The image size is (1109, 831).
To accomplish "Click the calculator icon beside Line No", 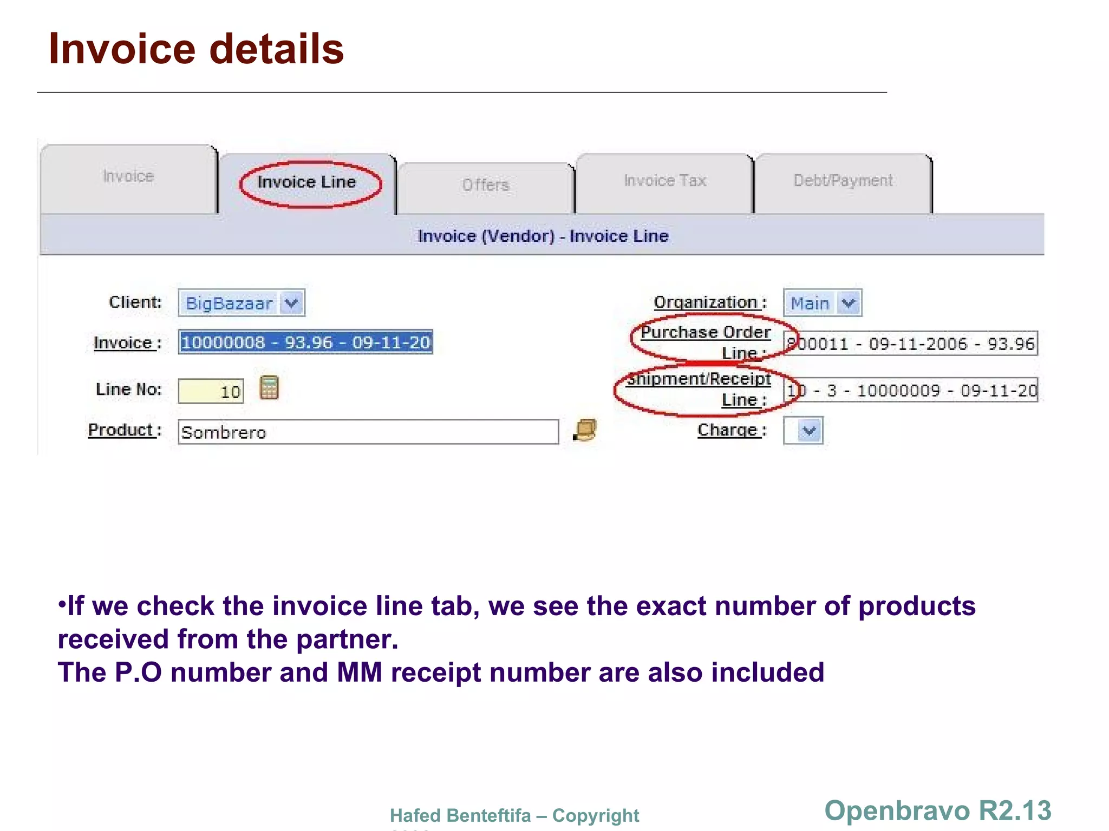I will click(x=269, y=388).
